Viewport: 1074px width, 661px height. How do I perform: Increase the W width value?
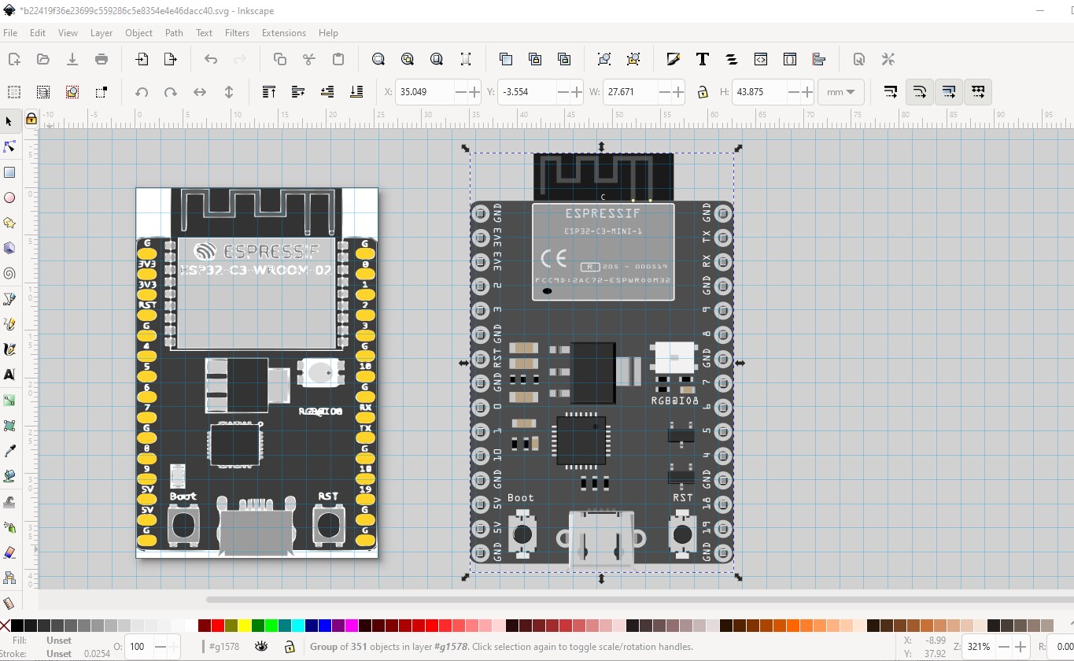679,92
